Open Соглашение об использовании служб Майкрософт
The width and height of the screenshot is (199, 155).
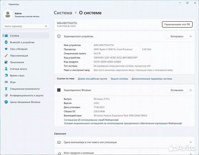tap(91, 120)
